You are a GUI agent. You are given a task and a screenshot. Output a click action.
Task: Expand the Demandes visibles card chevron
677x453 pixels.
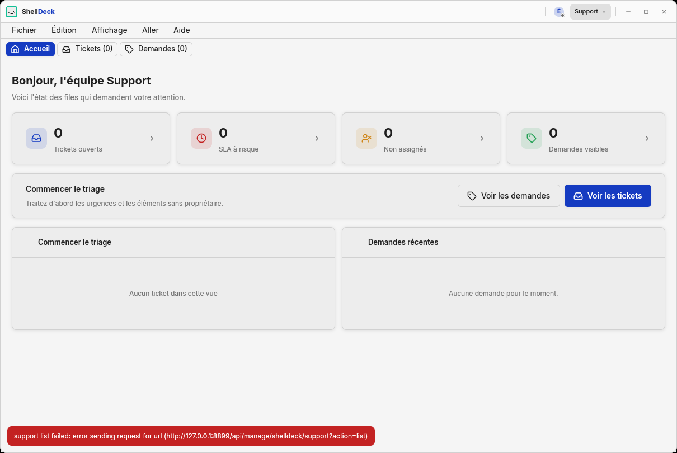point(647,139)
